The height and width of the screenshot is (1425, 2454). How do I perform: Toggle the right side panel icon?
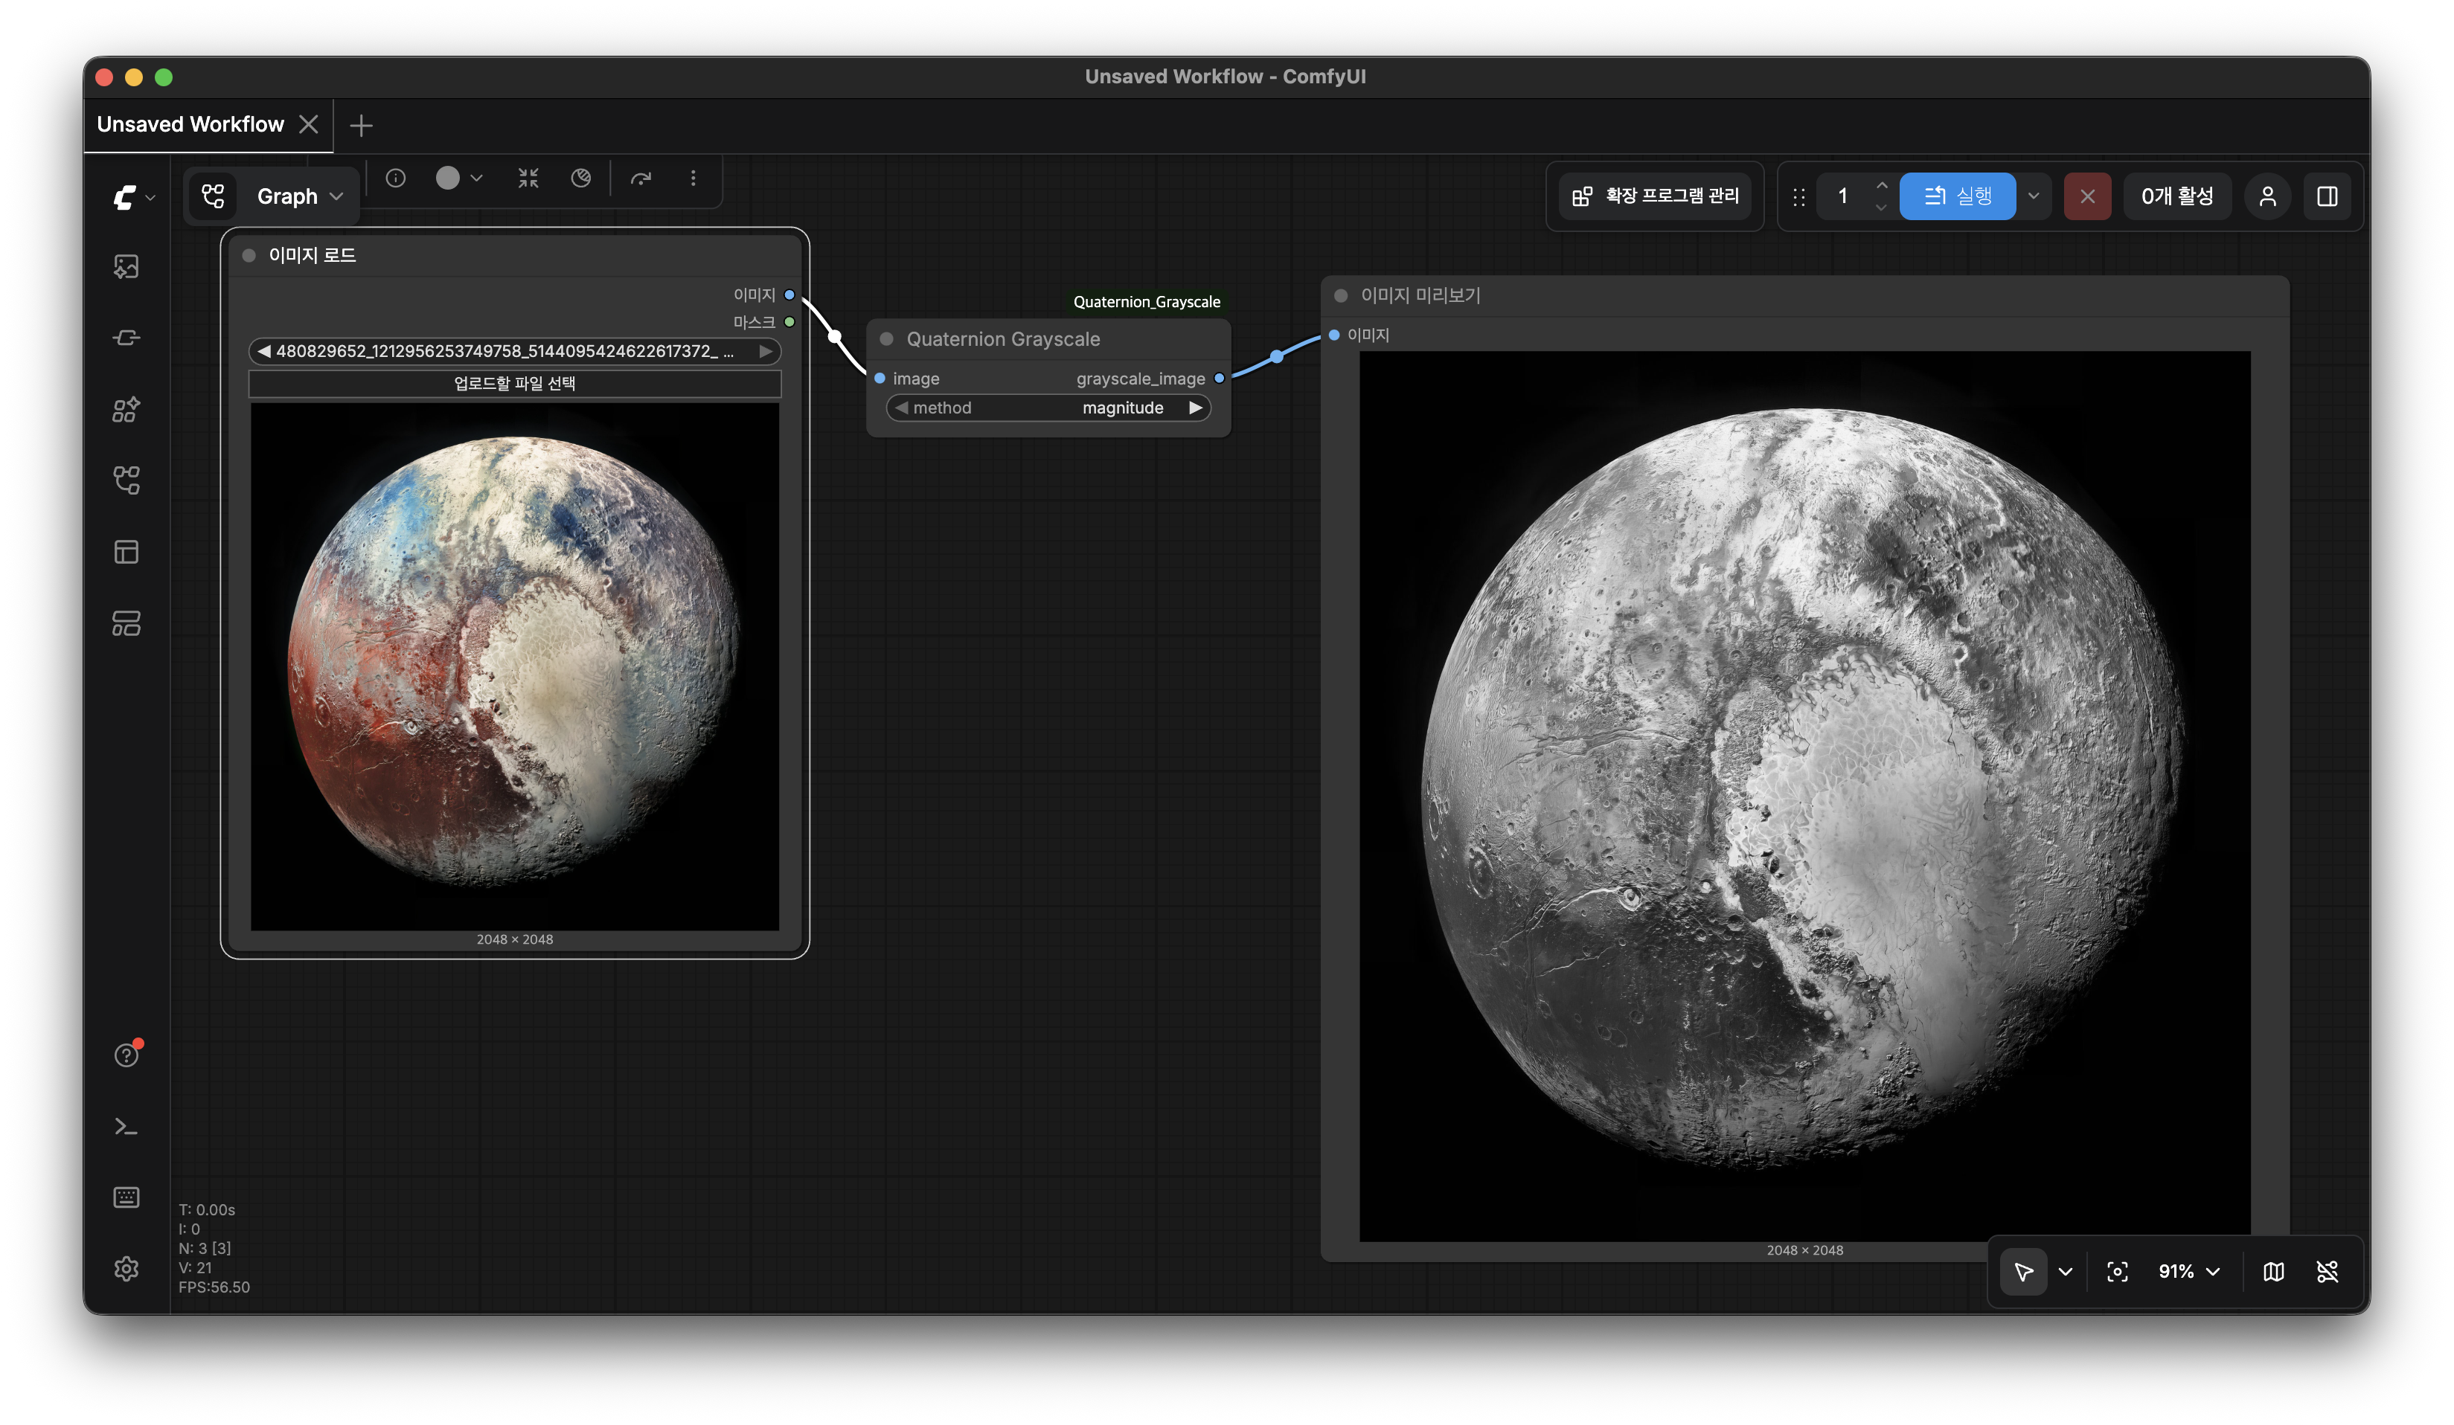click(2328, 196)
